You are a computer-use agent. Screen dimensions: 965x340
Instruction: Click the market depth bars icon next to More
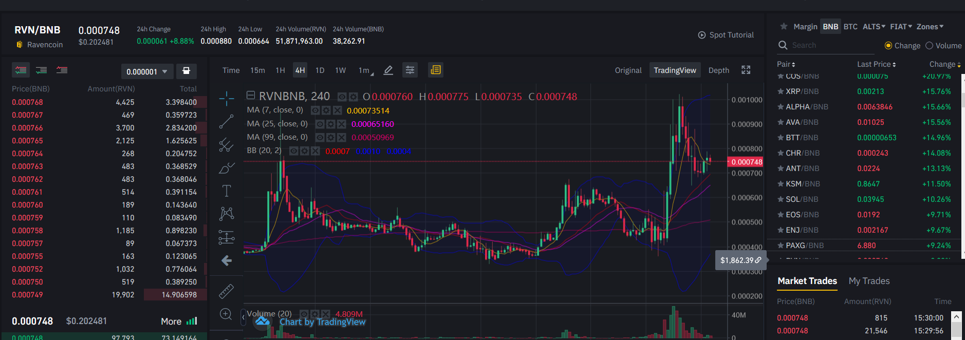192,321
